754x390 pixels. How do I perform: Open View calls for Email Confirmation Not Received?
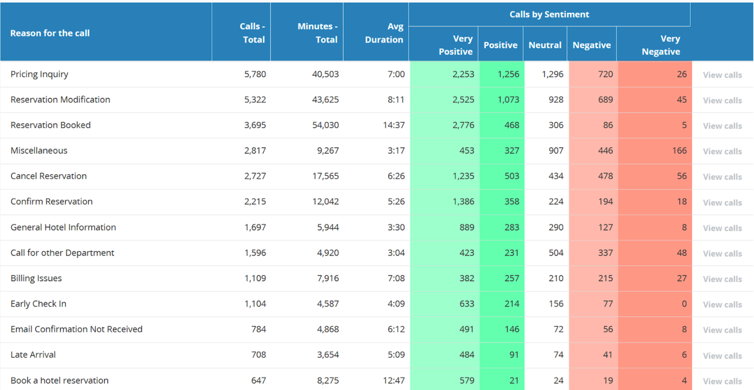pyautogui.click(x=722, y=330)
